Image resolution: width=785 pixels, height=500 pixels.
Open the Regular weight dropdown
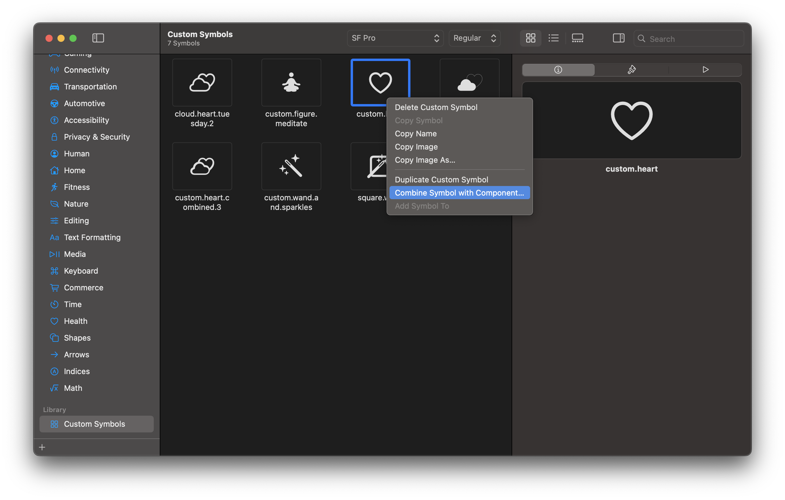474,38
